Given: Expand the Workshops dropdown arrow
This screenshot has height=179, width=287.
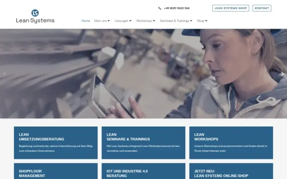Looking at the screenshot, I should coord(154,21).
